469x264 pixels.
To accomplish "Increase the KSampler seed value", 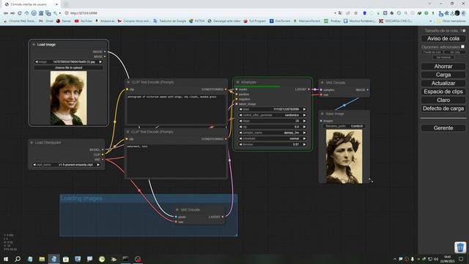I will tap(305, 109).
